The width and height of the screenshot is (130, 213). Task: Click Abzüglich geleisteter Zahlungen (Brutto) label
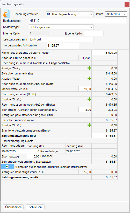tap(27, 115)
